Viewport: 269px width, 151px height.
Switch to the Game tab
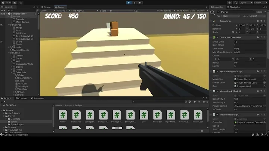[59, 7]
